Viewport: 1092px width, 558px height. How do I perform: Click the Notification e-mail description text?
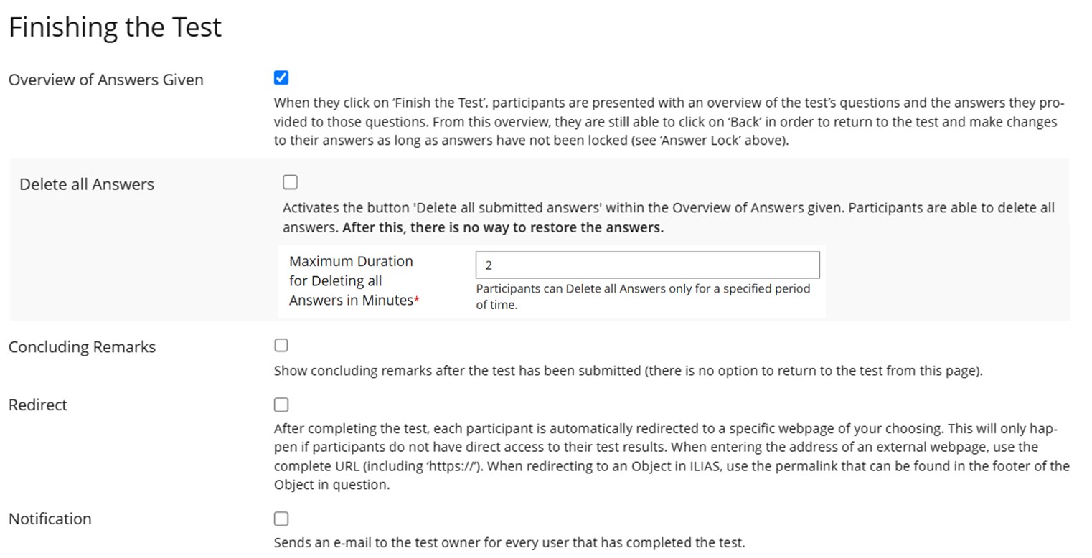tap(509, 543)
